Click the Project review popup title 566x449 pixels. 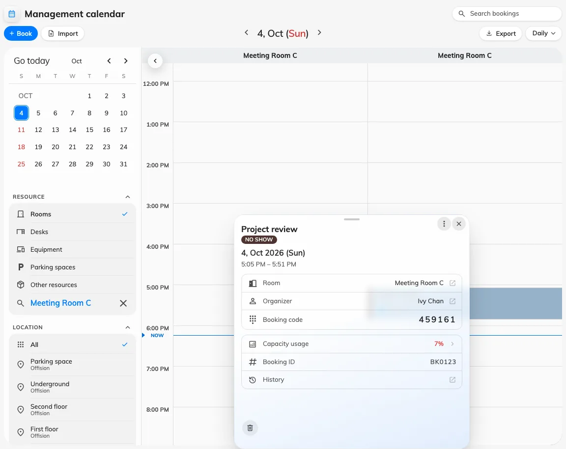pyautogui.click(x=269, y=229)
